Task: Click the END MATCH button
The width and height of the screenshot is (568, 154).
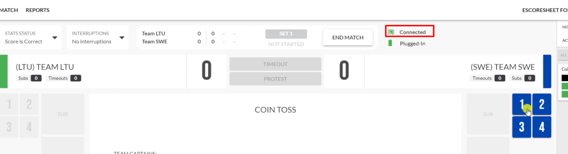Action: click(348, 37)
